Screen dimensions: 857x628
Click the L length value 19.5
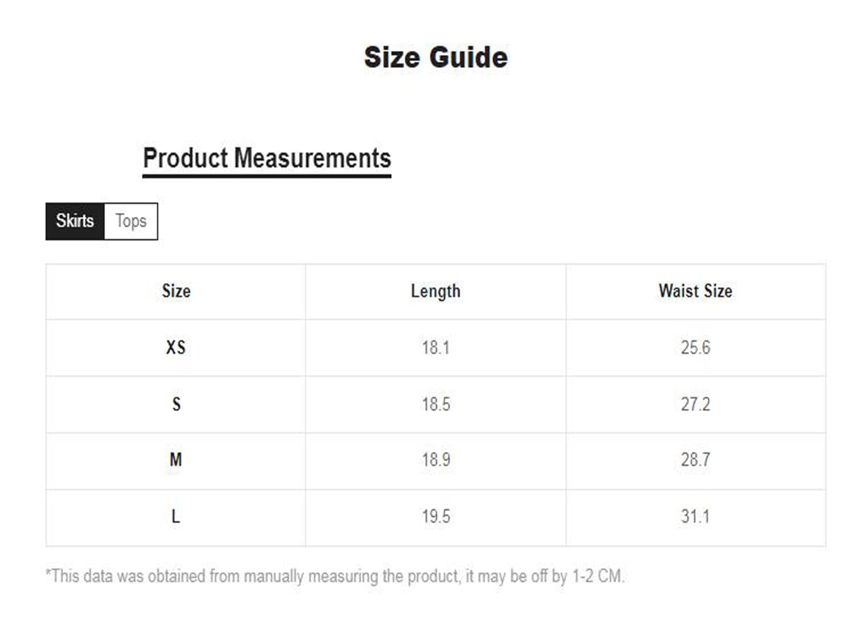435,517
